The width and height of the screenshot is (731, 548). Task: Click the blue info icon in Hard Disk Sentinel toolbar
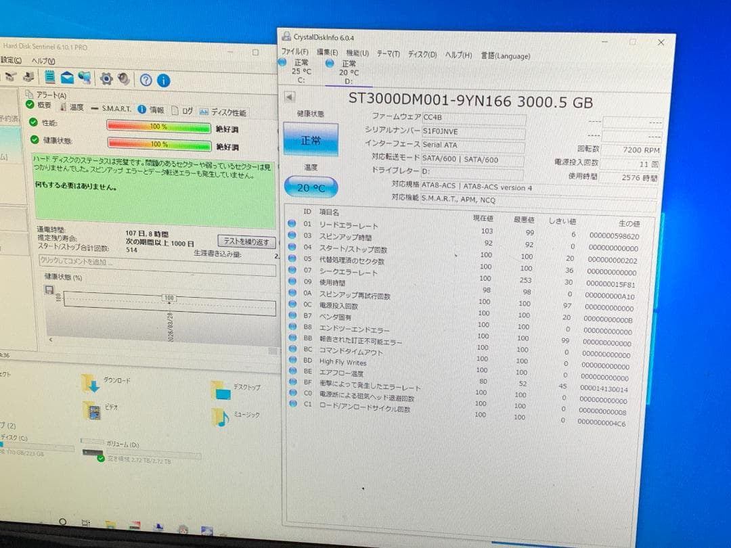(163, 81)
